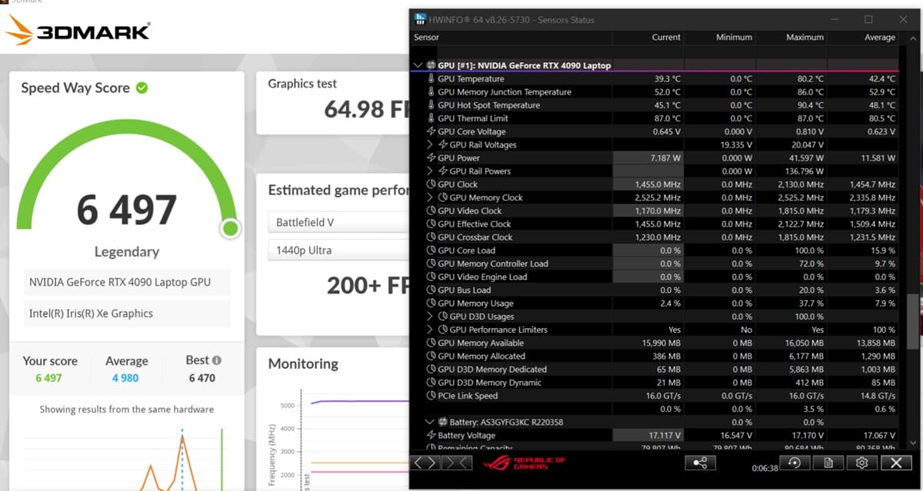Open the network share icon in HWiNFO
The image size is (923, 491).
coord(700,463)
